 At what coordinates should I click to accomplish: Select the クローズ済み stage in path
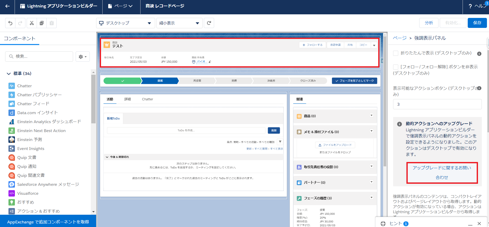point(308,81)
